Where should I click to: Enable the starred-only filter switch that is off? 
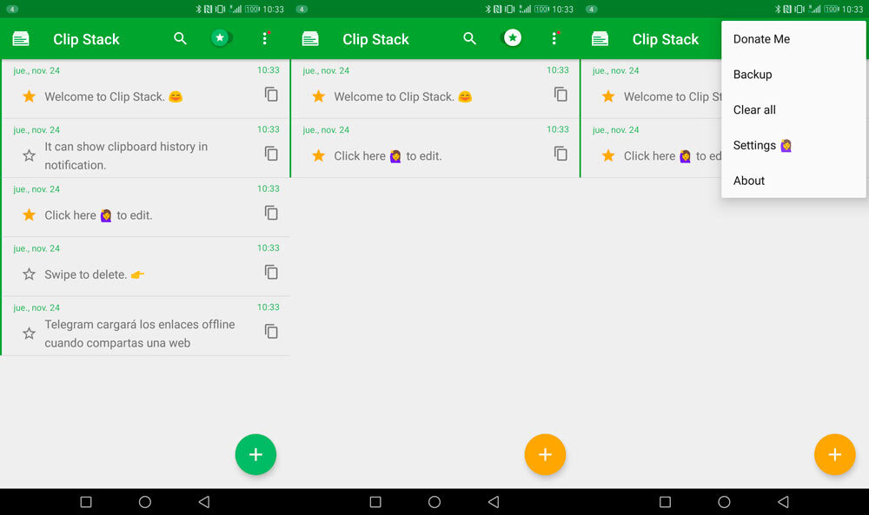click(222, 38)
